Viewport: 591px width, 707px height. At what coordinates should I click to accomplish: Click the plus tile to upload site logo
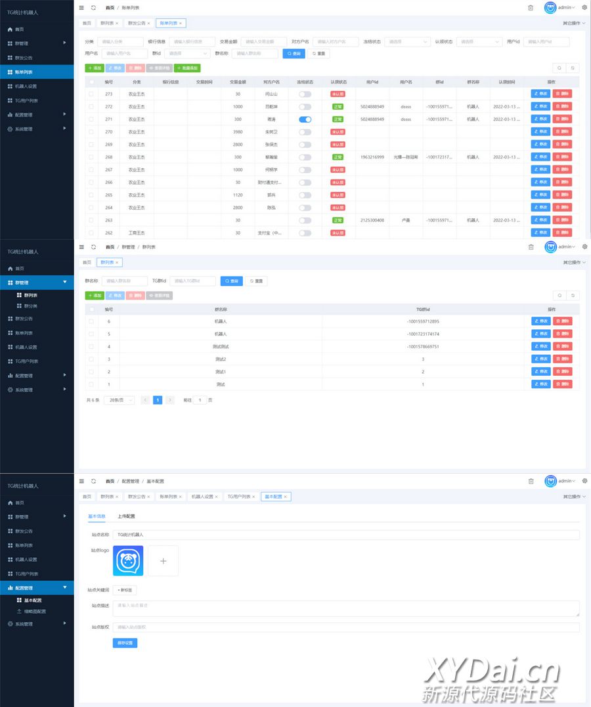[164, 561]
